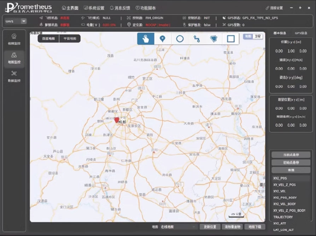Select the polygon area tool
This screenshot has width=316, height=236.
(213, 38)
